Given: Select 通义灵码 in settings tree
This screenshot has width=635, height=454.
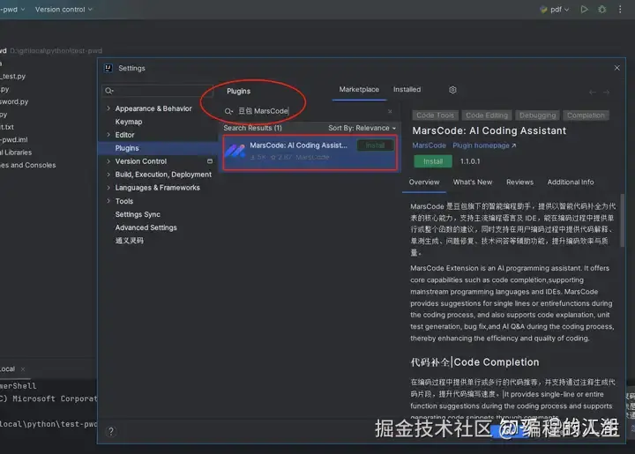Looking at the screenshot, I should (129, 241).
